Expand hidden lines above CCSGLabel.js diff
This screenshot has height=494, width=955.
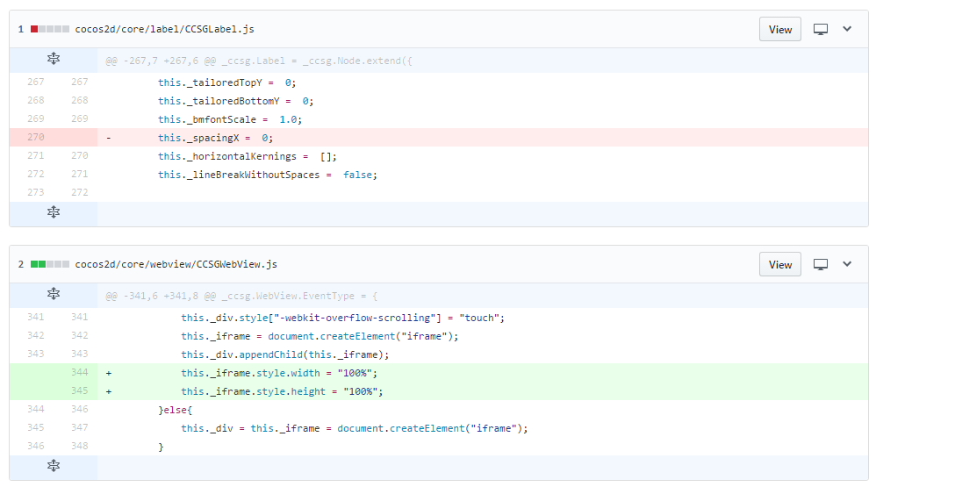tap(53, 60)
